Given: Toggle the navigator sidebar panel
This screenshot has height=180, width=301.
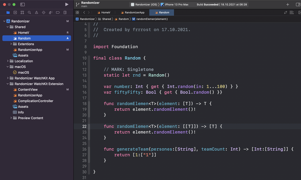Looking at the screenshot, I should coord(22,4).
